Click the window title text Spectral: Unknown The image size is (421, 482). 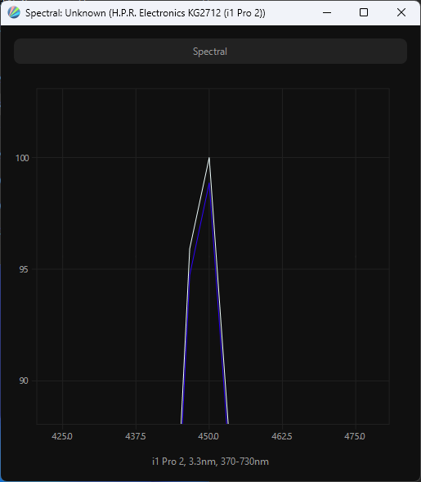coord(65,13)
